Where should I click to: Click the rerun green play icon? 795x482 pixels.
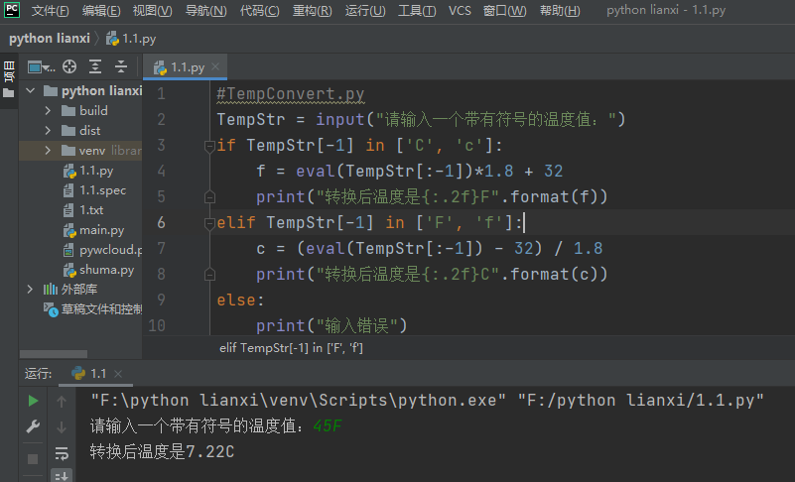33,401
